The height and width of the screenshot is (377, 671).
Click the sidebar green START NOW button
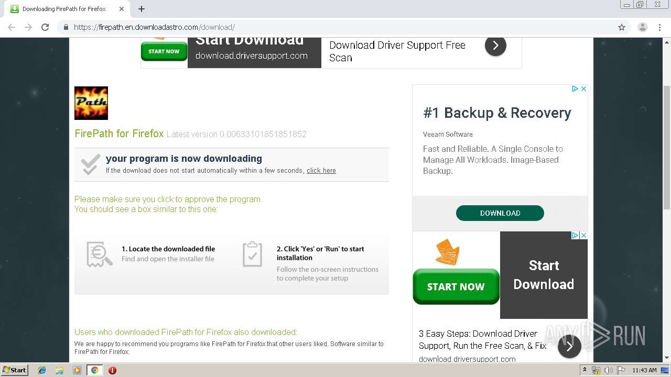456,286
